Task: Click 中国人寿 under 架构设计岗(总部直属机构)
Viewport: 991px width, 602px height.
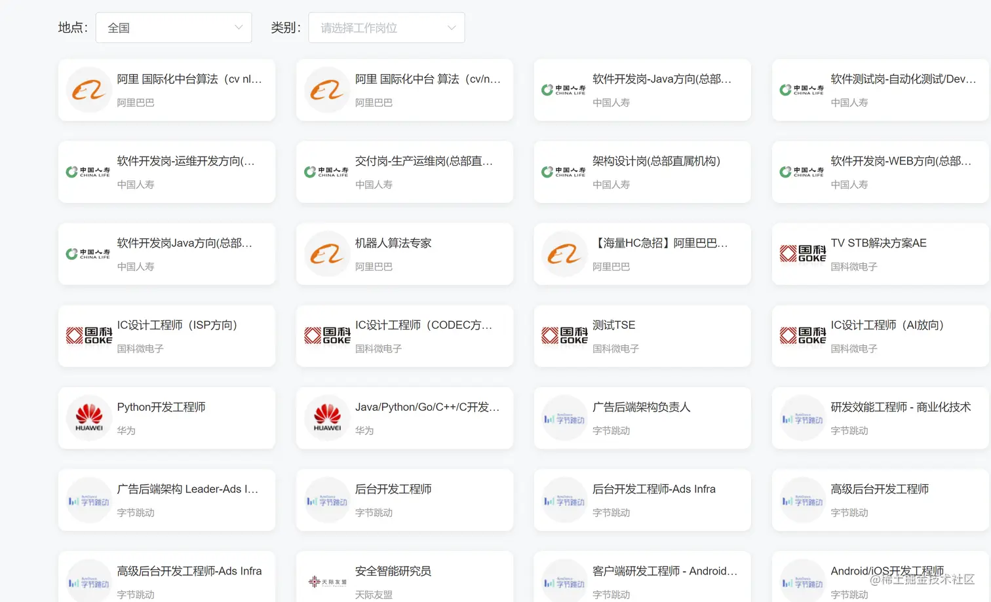Action: pyautogui.click(x=612, y=185)
